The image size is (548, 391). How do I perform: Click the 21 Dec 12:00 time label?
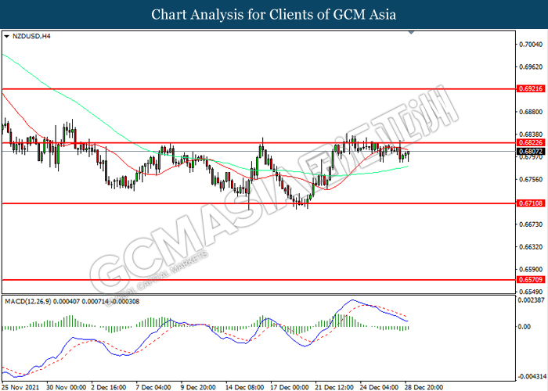click(x=334, y=387)
